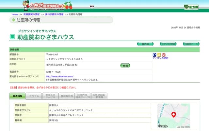209x131 pixels.
Task: Open the 診療内容・提供サービス tab
Action: point(83,96)
